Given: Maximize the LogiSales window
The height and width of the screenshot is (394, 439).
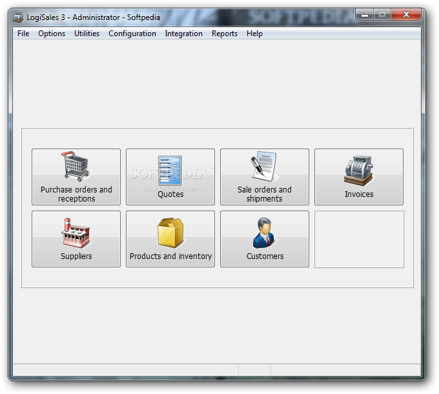Looking at the screenshot, I should click(382, 15).
